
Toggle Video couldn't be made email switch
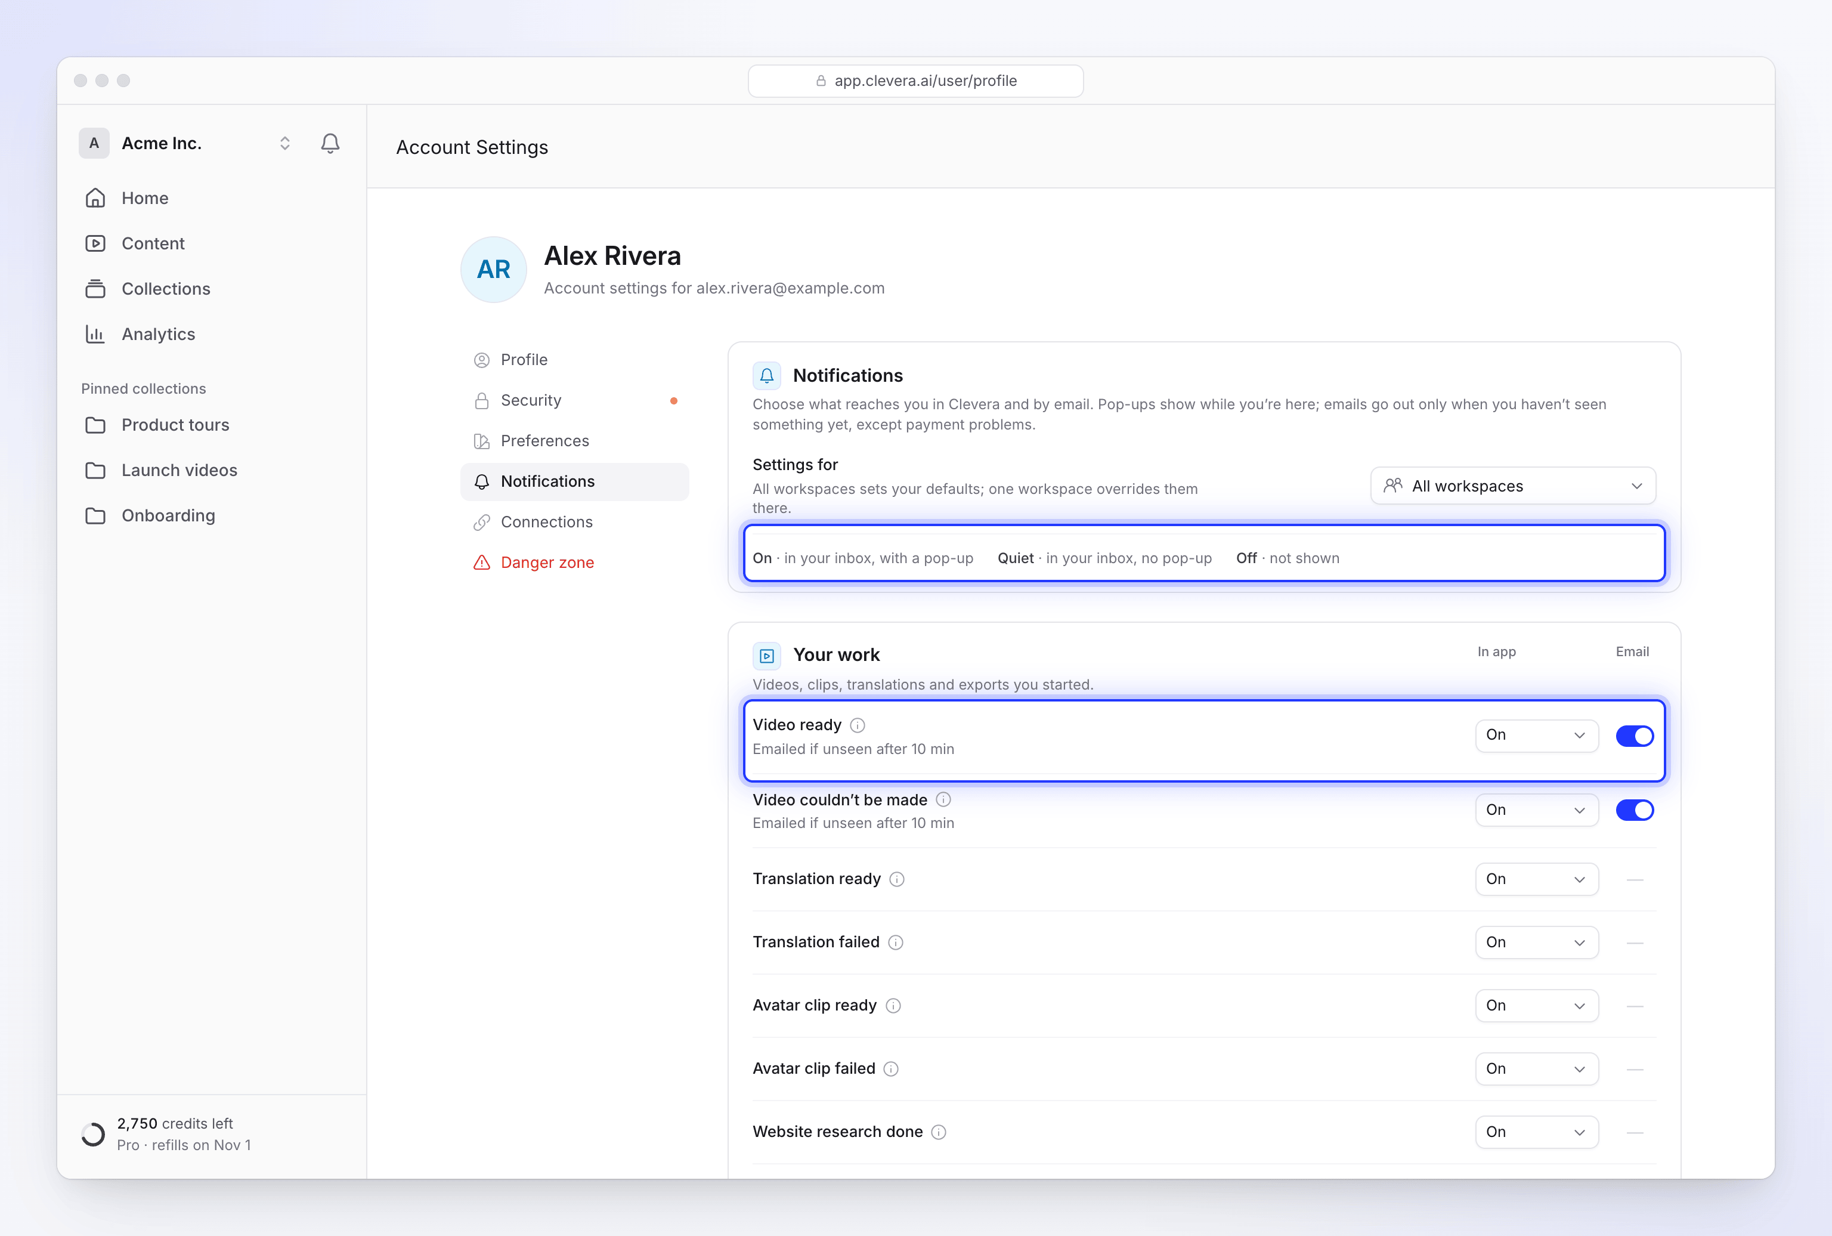pos(1635,810)
